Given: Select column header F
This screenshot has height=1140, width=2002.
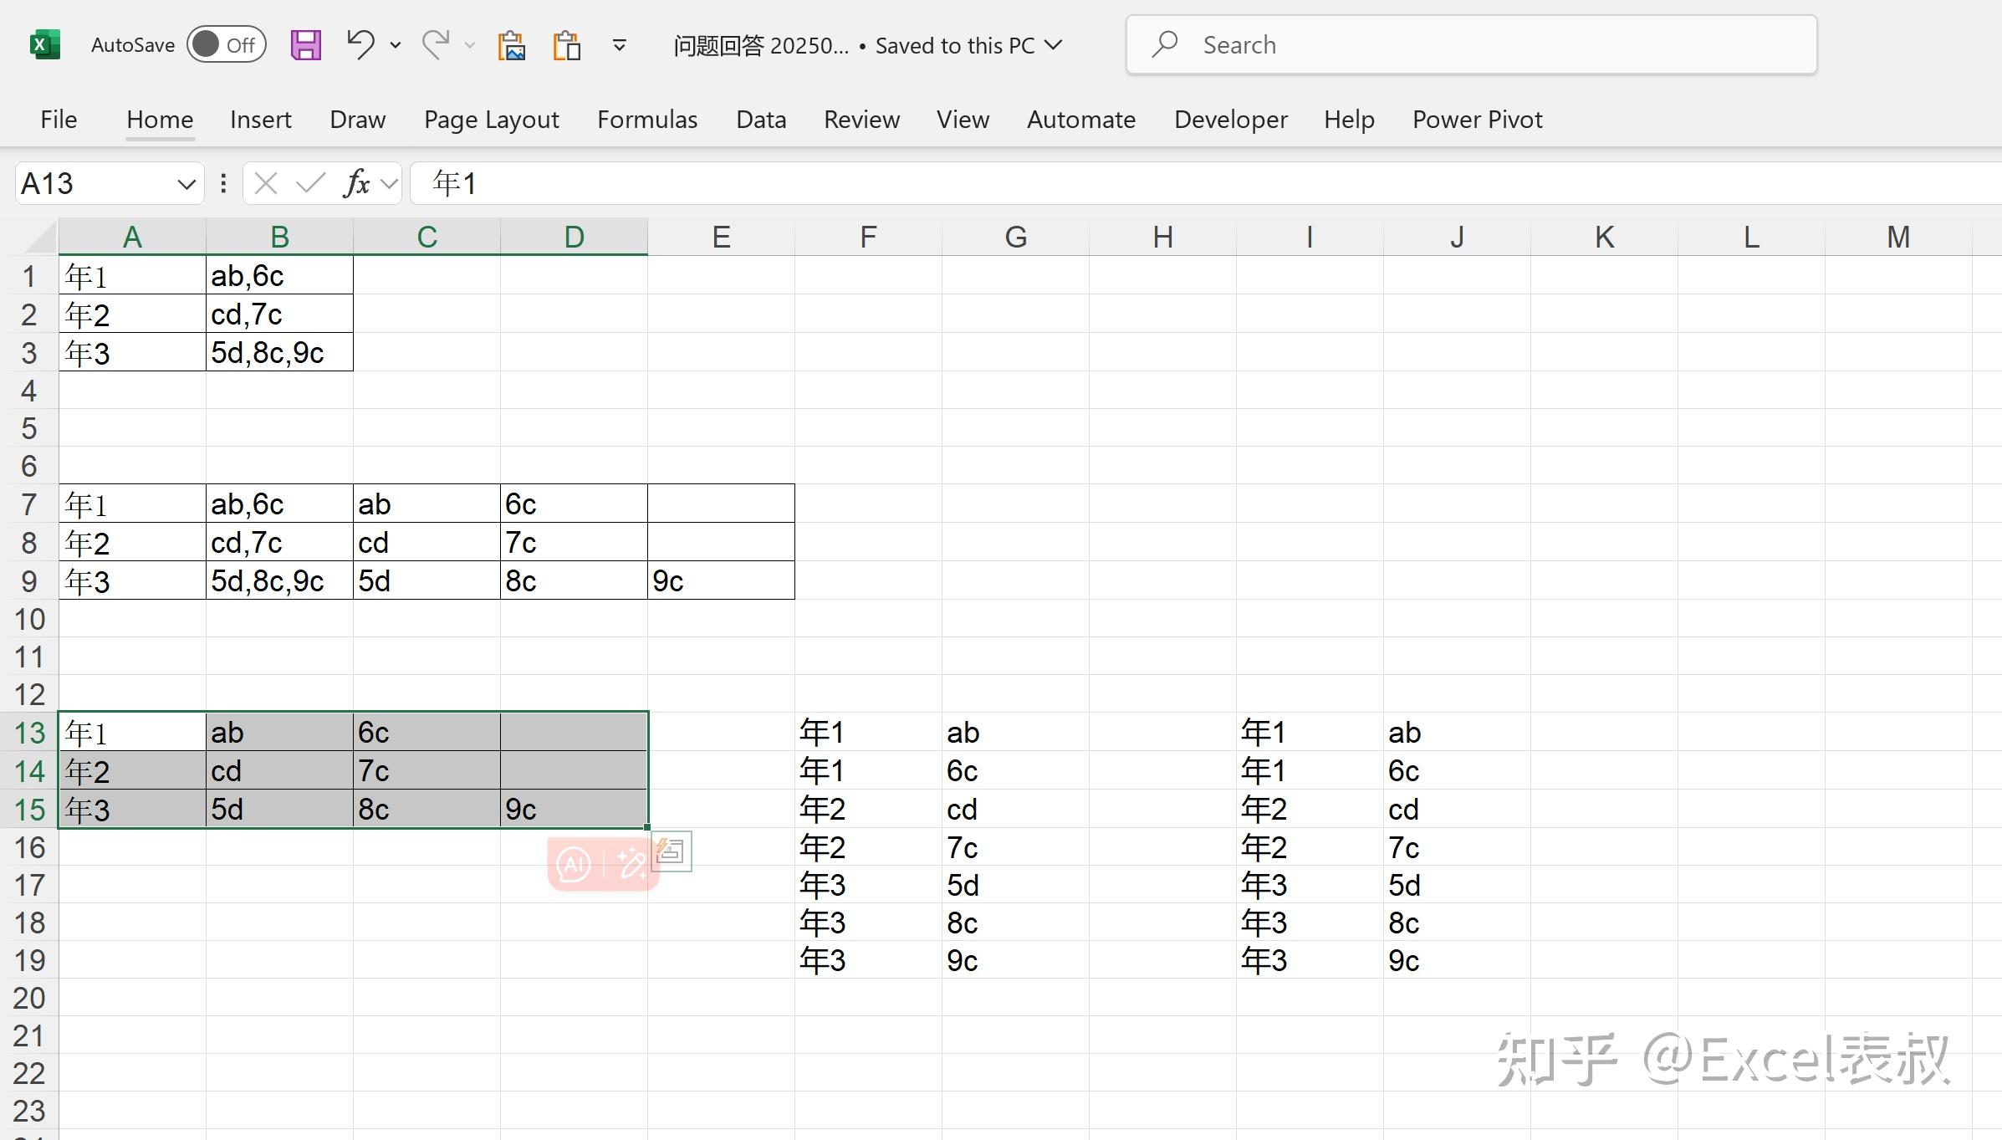Looking at the screenshot, I should coord(868,237).
